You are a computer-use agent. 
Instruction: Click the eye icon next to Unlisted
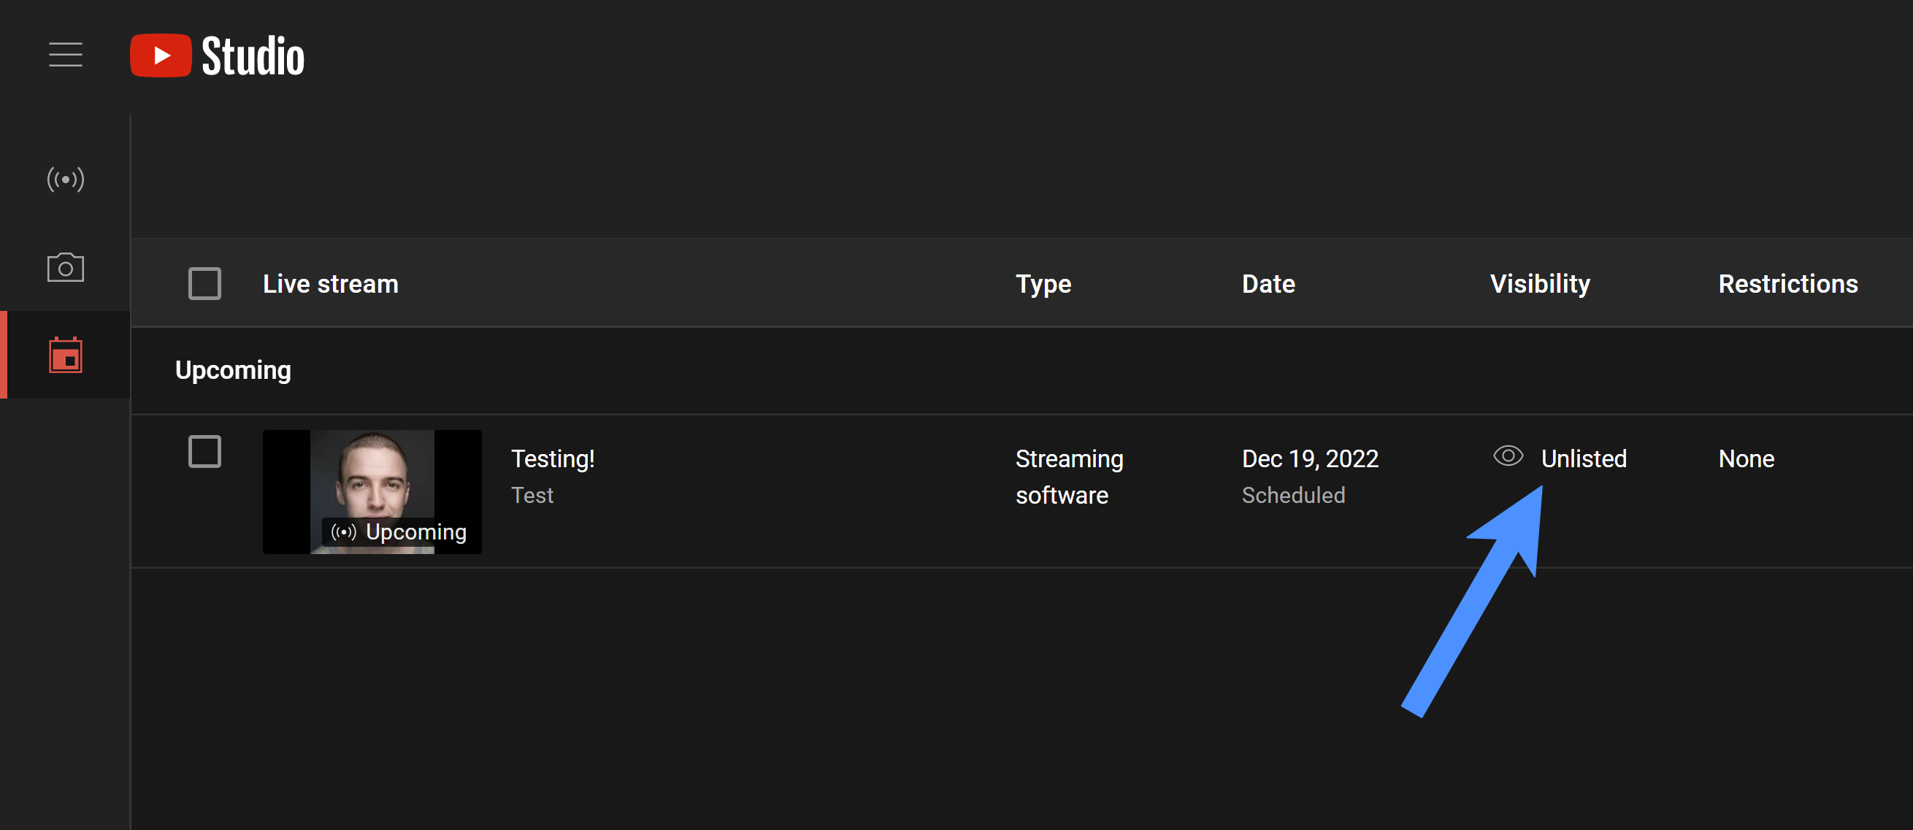tap(1508, 456)
